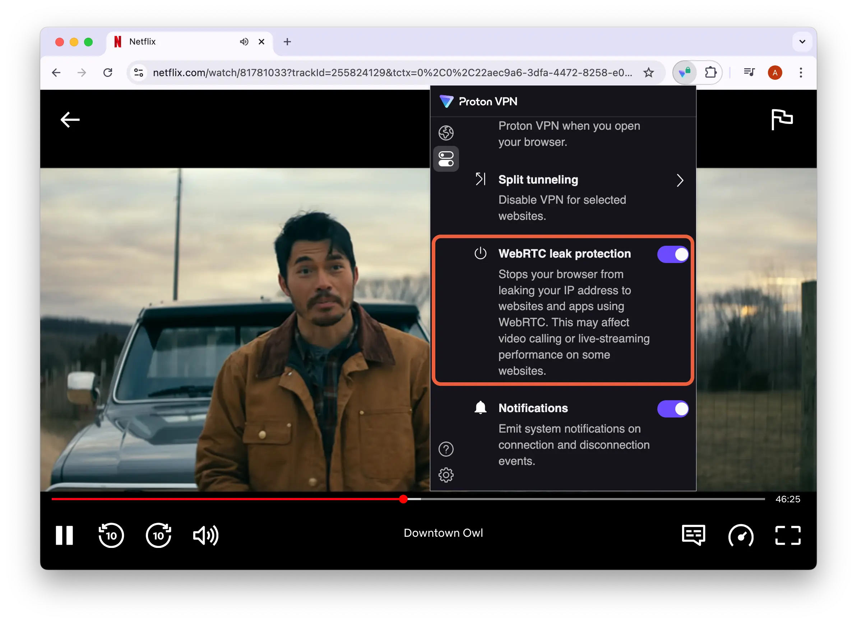This screenshot has width=857, height=623.
Task: Reload the Netflix page
Action: (108, 73)
